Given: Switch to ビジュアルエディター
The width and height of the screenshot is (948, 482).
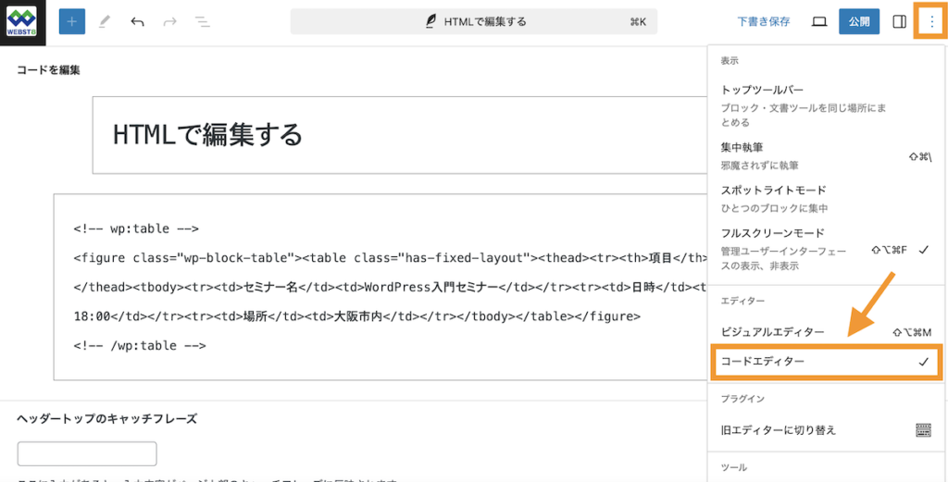Looking at the screenshot, I should [824, 332].
